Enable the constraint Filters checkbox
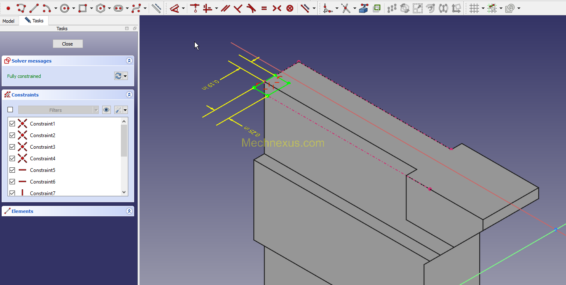This screenshot has width=566, height=285. click(10, 110)
